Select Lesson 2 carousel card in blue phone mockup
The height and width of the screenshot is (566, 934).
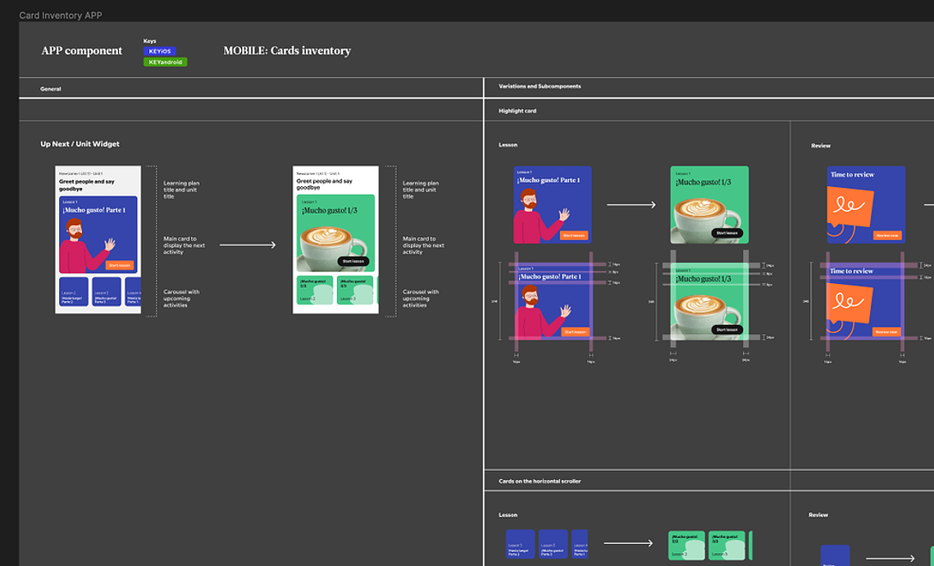73,291
